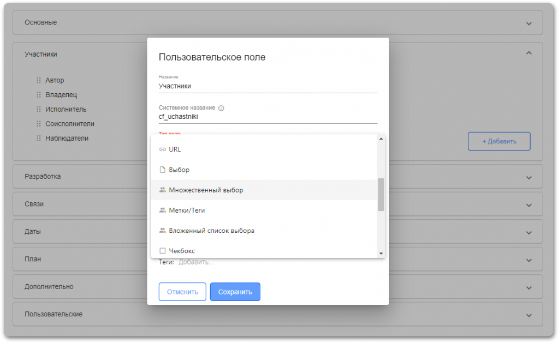Collapse the Участники section
Screen dimensions: 559x343
tap(528, 53)
